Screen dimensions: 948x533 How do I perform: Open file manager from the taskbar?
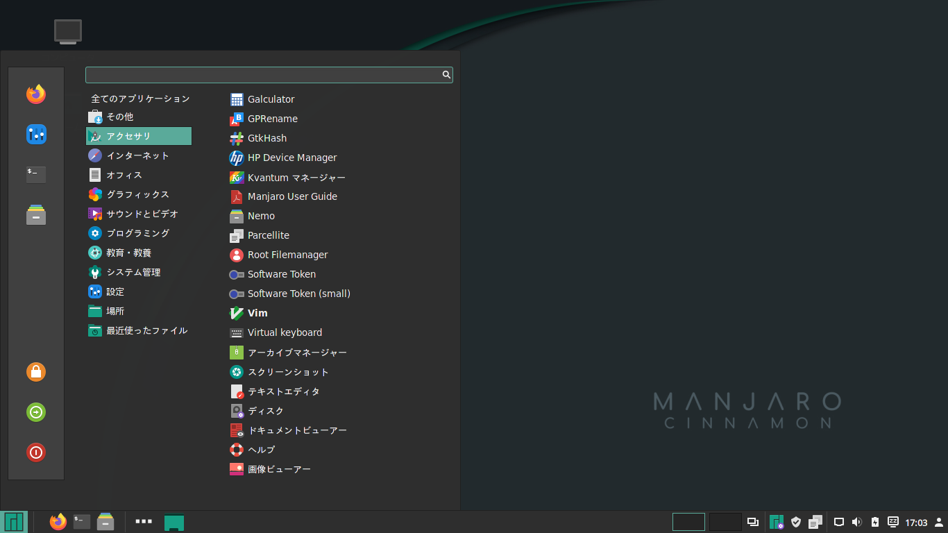point(105,521)
